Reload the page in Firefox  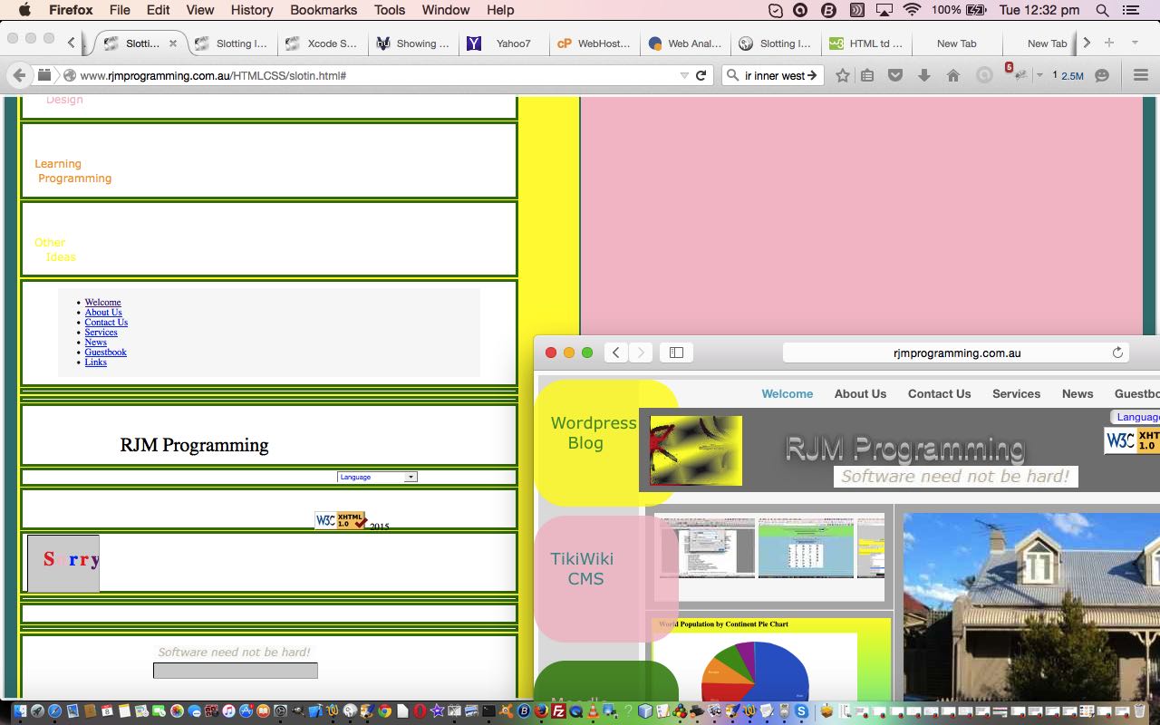[701, 76]
